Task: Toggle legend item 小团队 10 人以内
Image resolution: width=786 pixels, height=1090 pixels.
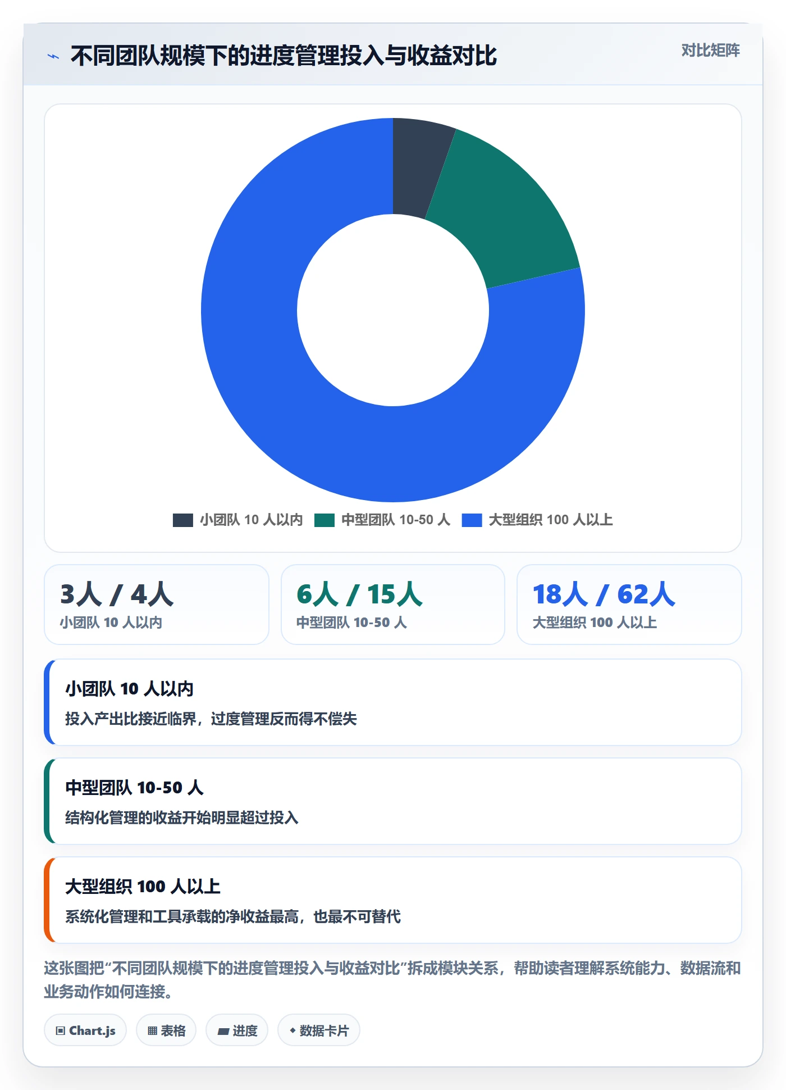Action: (237, 520)
